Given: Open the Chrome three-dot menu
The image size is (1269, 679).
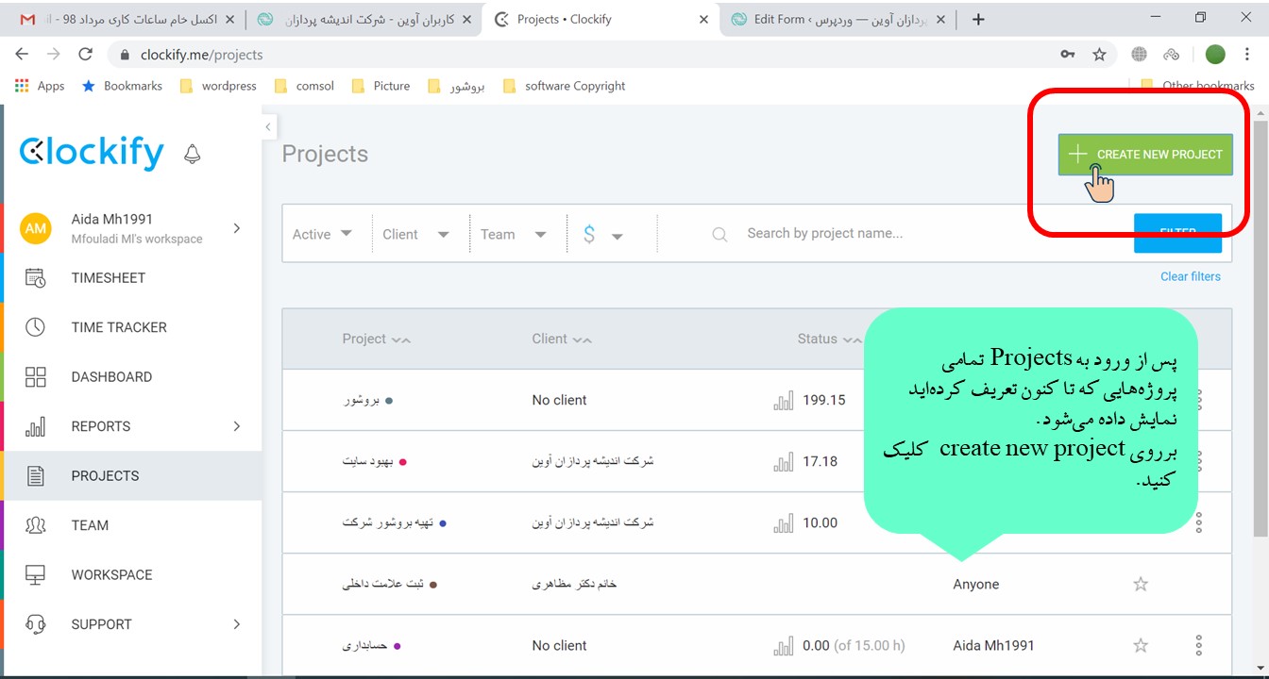Looking at the screenshot, I should 1247,55.
